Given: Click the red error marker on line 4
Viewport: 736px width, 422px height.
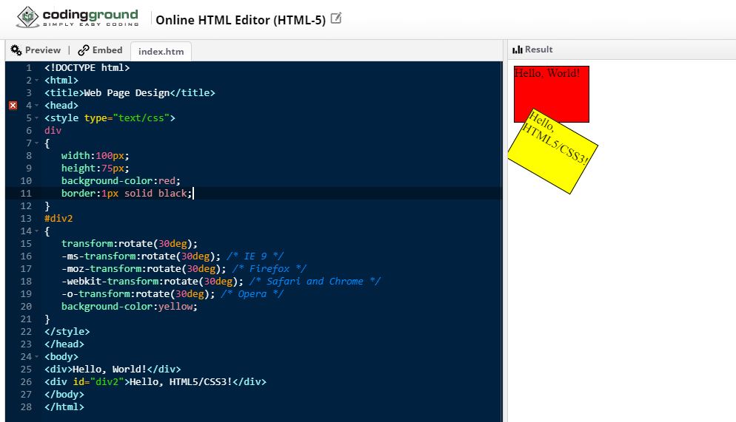Looking at the screenshot, I should pos(13,106).
